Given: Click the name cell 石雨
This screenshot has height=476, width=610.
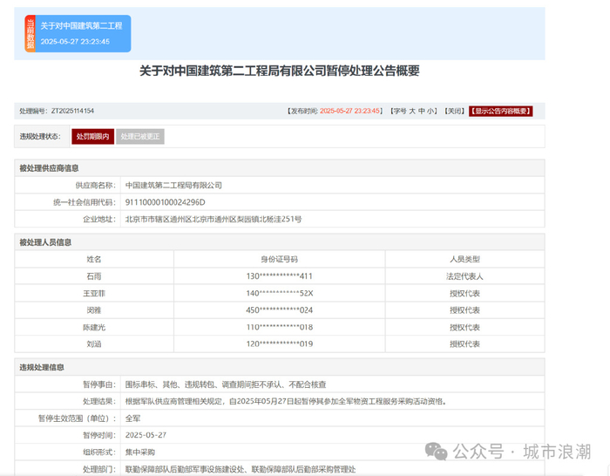Looking at the screenshot, I should (x=94, y=276).
